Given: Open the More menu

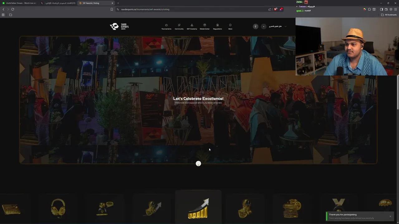Looking at the screenshot, I should coord(230,27).
